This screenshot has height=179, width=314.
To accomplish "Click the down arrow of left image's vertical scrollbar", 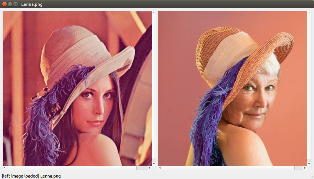I will 154,164.
